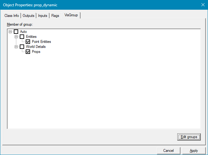Collapse the World Details group node
This screenshot has height=155, width=208.
pyautogui.click(x=16, y=47)
